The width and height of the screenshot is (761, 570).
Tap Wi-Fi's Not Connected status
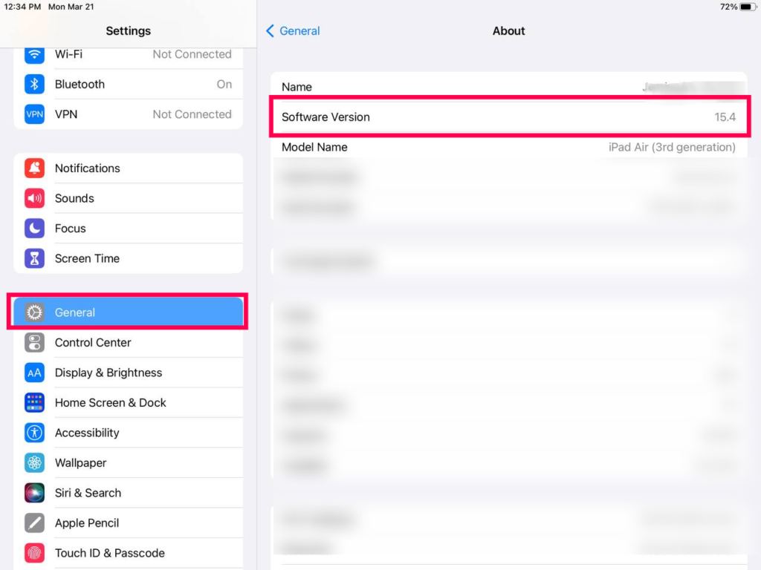192,54
